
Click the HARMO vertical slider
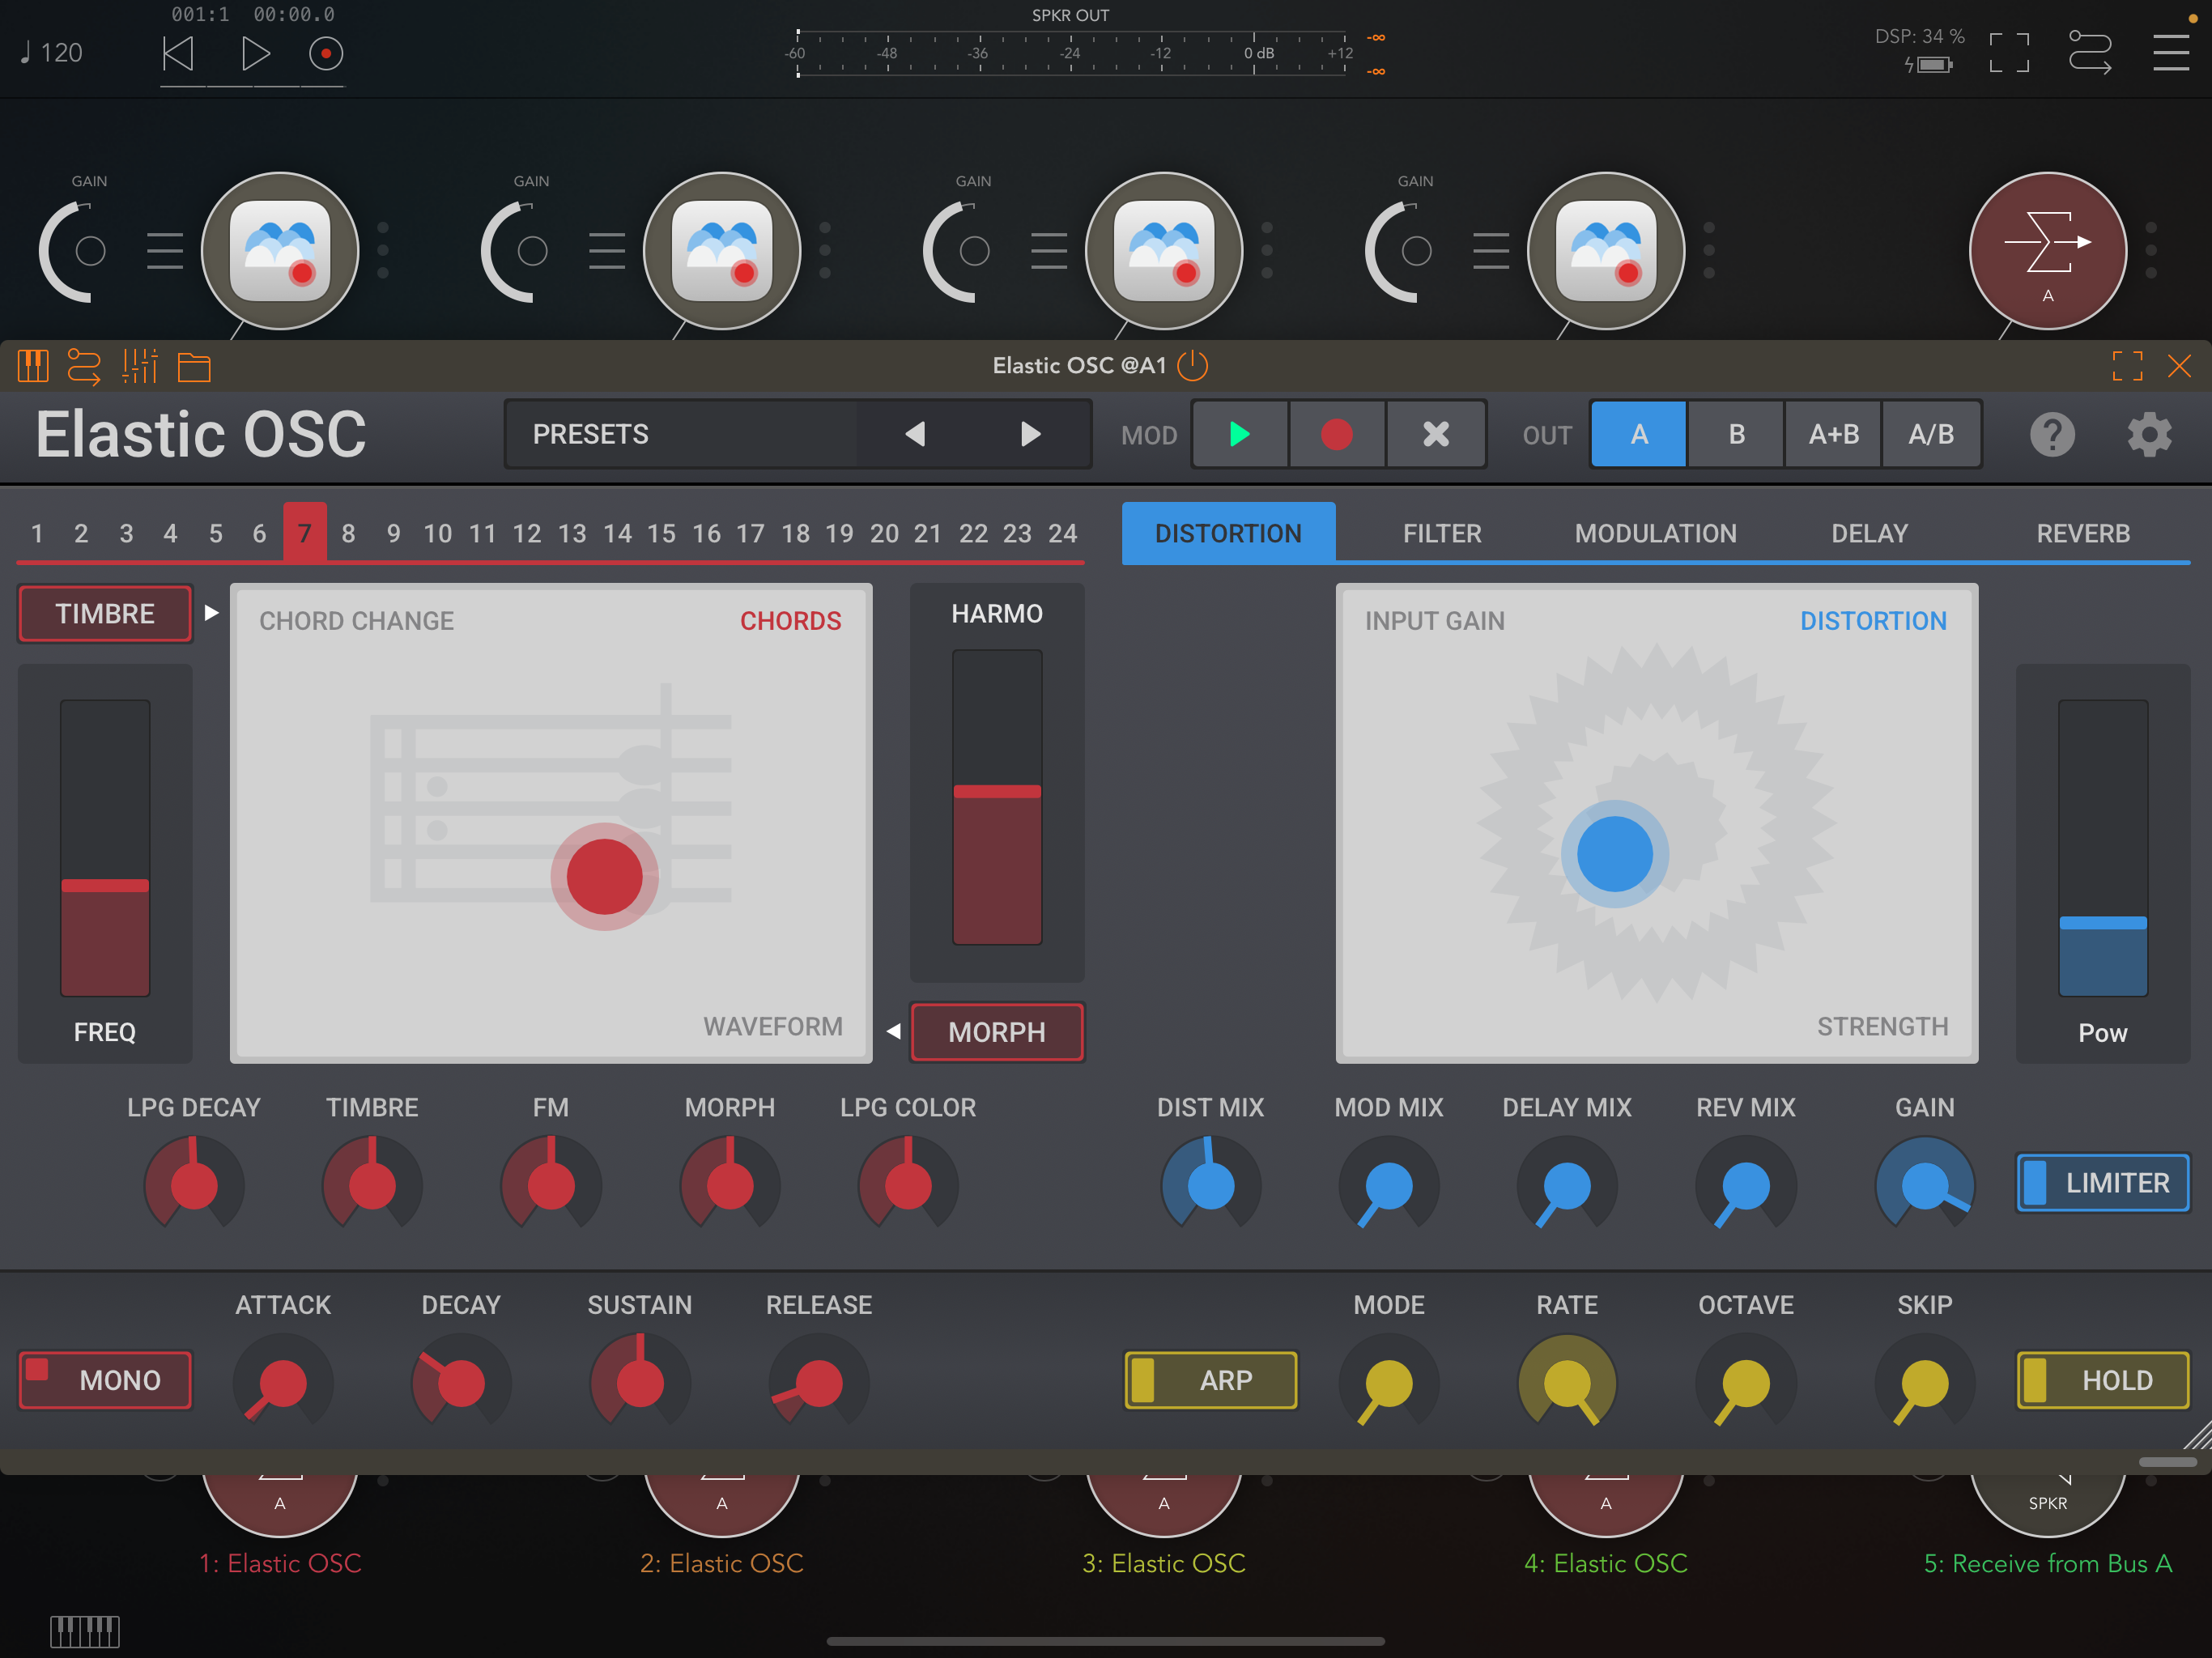click(997, 797)
